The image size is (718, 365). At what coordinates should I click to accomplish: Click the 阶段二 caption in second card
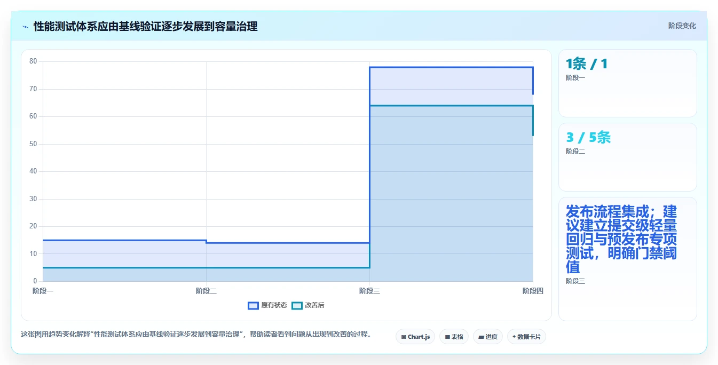(x=575, y=152)
